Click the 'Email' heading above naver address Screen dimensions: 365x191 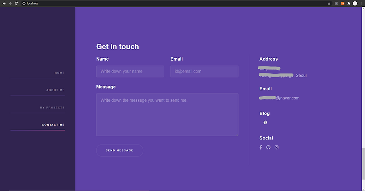(x=266, y=89)
